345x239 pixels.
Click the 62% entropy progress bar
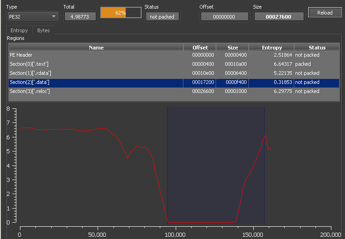click(120, 13)
